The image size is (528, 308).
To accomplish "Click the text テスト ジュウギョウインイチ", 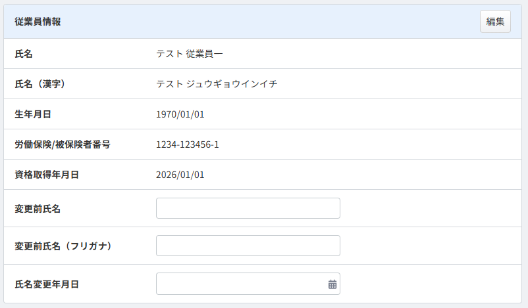I will coord(217,84).
